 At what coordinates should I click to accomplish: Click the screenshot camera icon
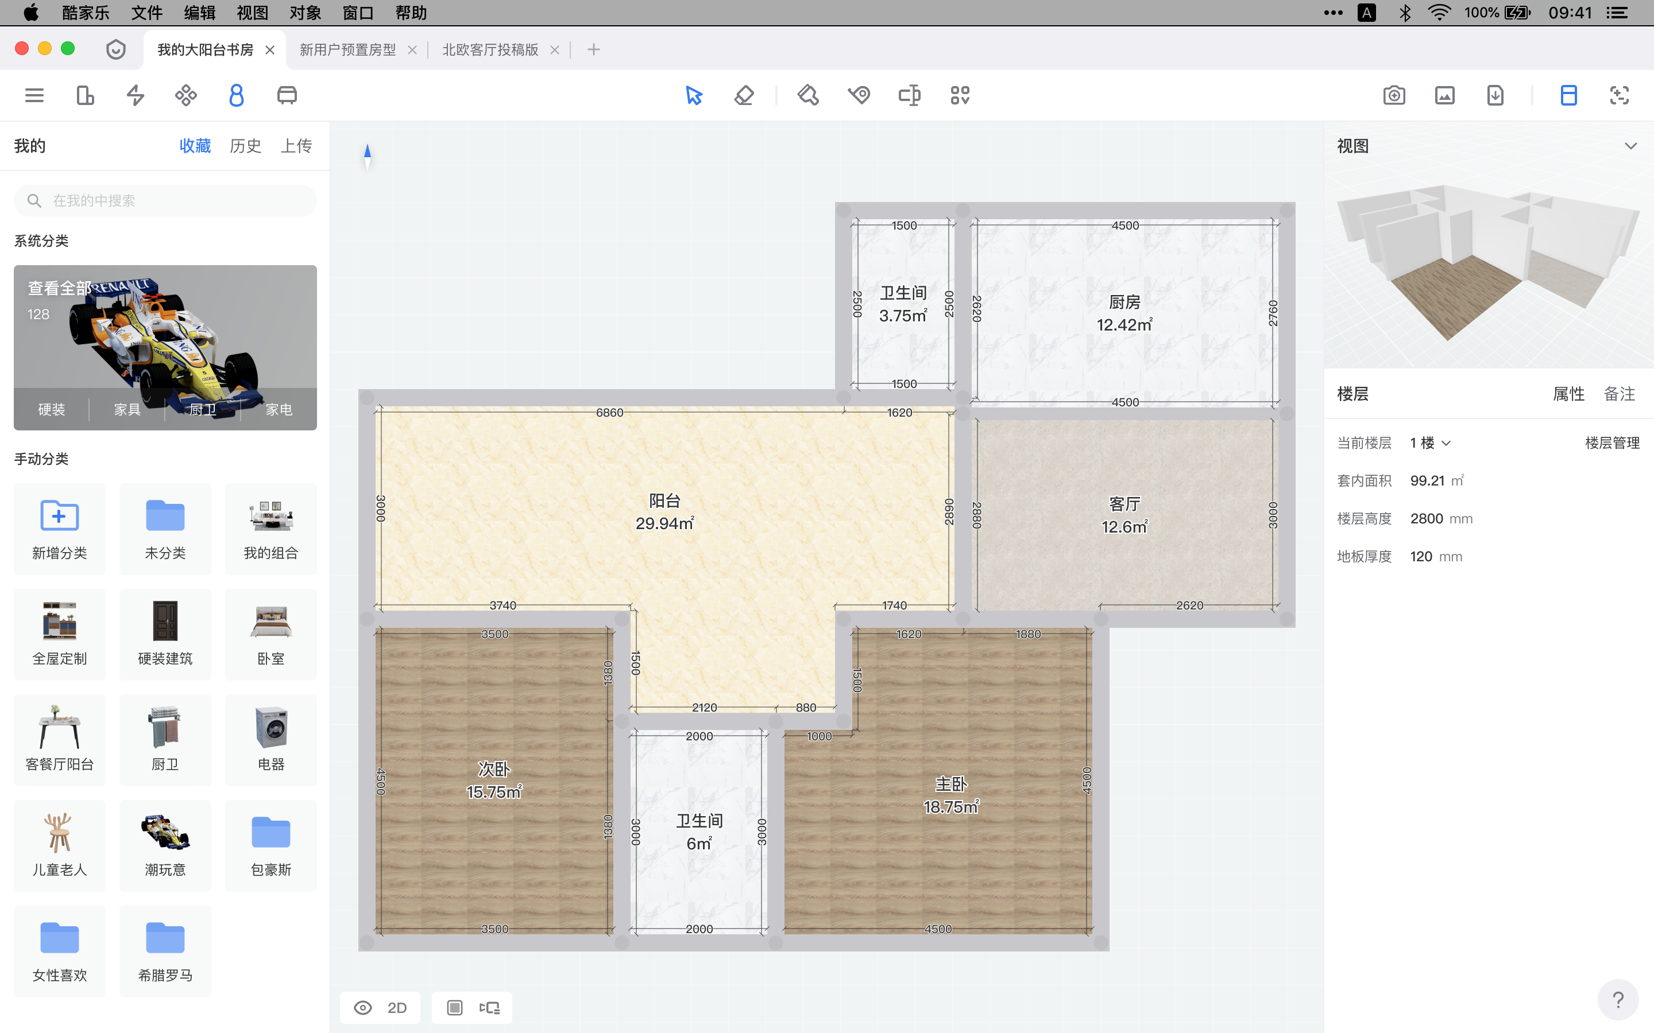pos(1394,95)
